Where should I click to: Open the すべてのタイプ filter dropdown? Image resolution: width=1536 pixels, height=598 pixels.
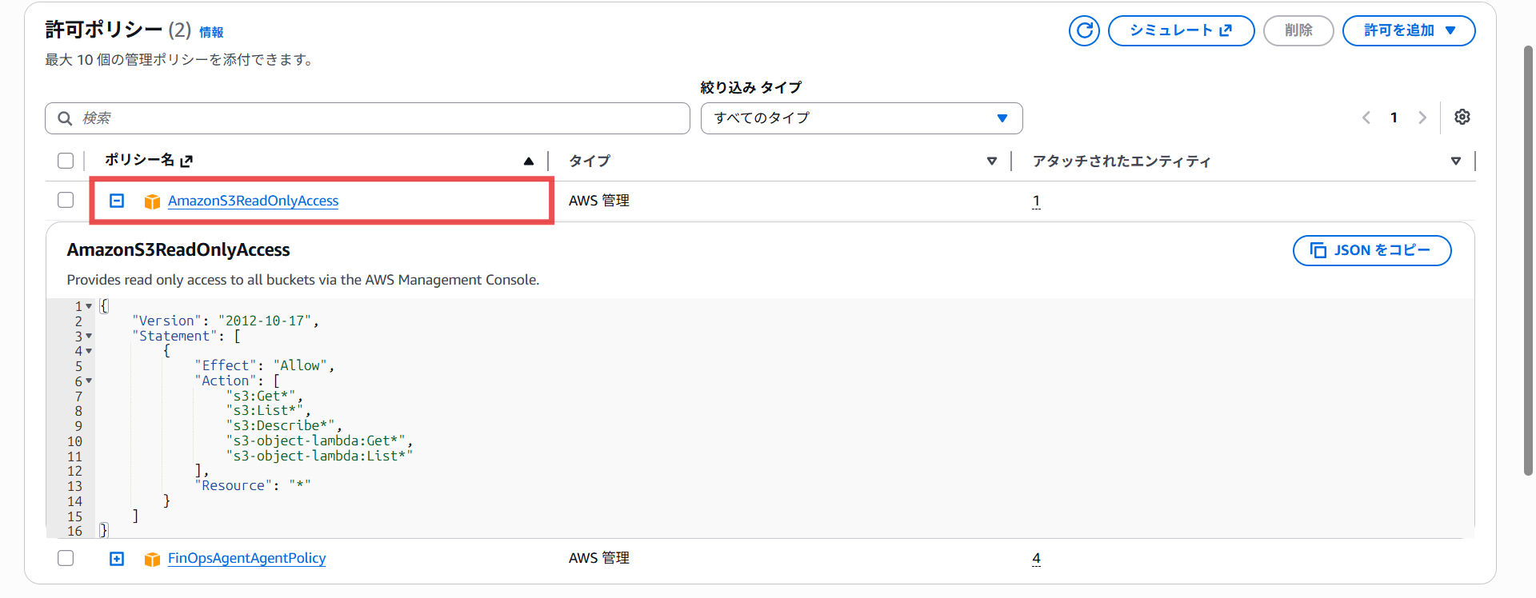point(862,118)
